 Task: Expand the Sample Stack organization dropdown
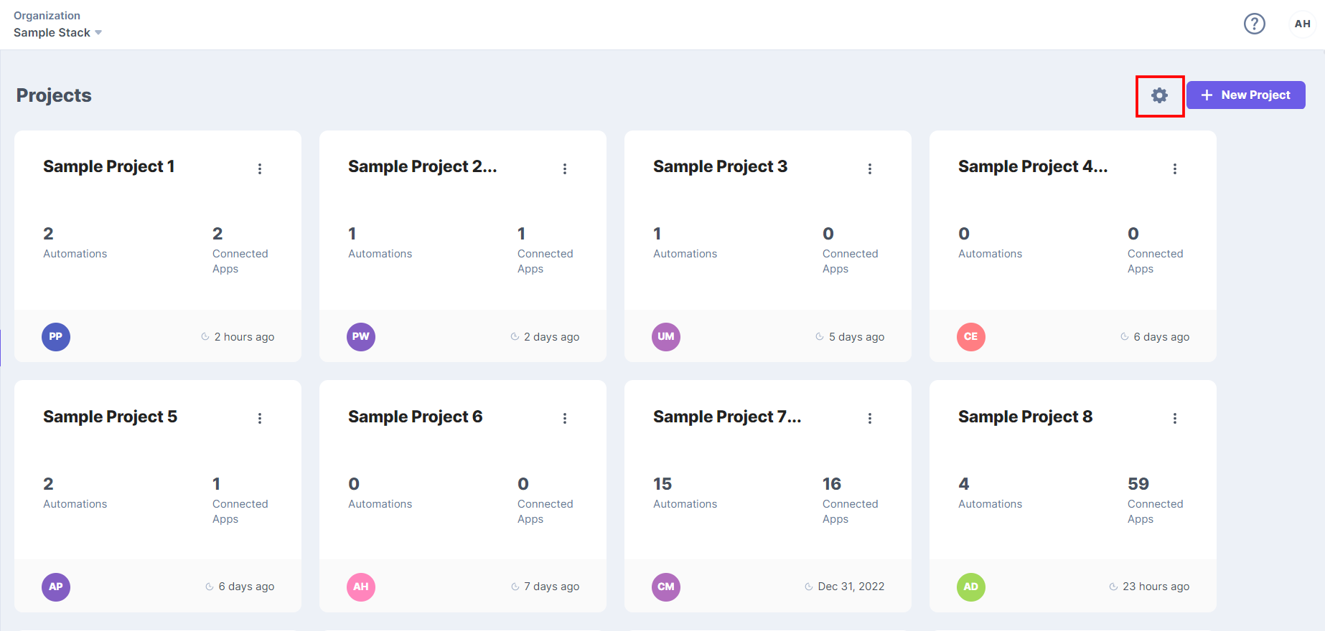coord(58,33)
